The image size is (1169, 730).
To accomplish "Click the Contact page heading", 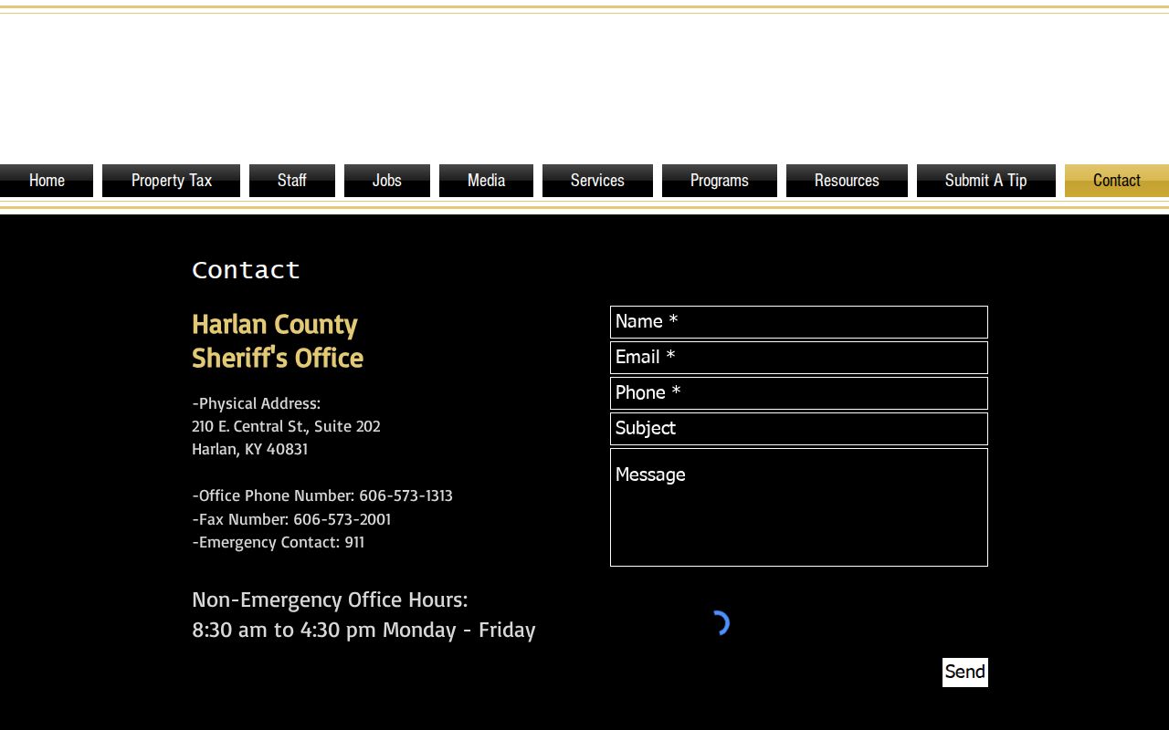I will [x=246, y=270].
